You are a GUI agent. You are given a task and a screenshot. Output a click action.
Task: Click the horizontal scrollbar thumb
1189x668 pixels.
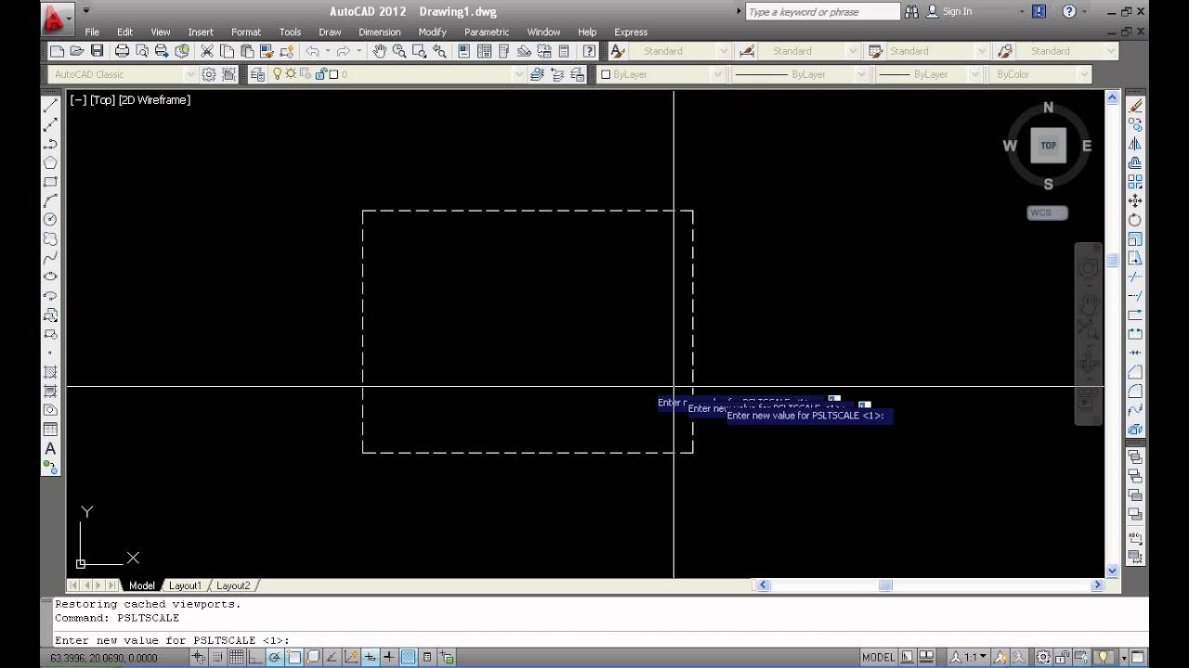[885, 585]
